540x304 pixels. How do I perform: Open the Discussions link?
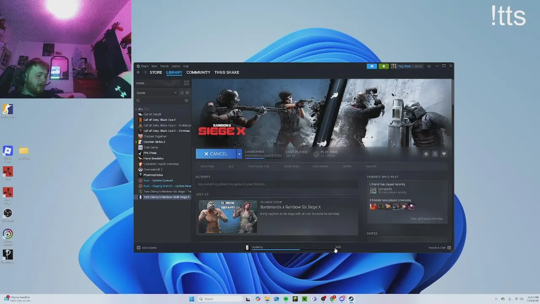[321, 166]
